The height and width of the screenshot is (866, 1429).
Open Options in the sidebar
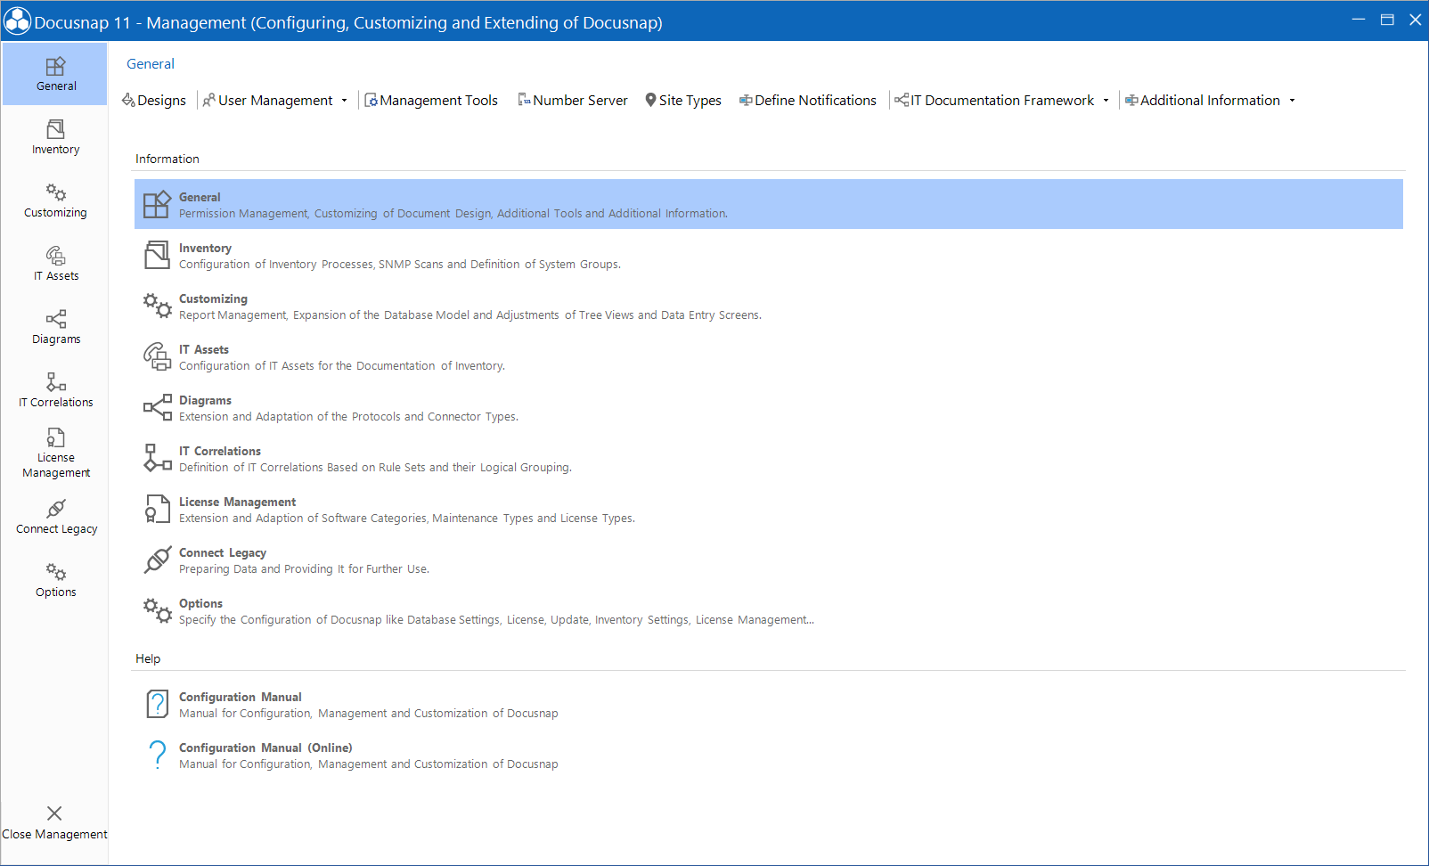(55, 580)
